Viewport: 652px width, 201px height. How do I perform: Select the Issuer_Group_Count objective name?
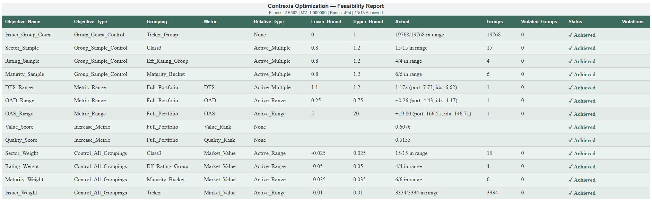tap(28, 35)
